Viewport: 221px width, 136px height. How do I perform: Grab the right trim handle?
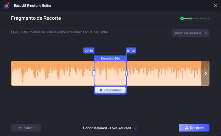126,73
